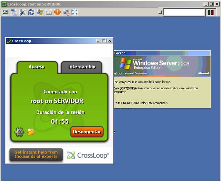This screenshot has width=221, height=181.
Task: Click Get instant help from experts button
Action: [x=36, y=154]
